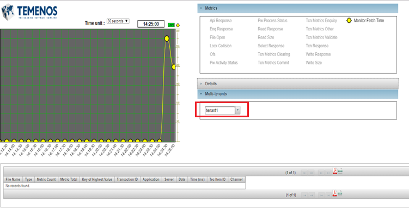Click the lower spreadsheet export icon
The image size is (409, 215).
(340, 193)
